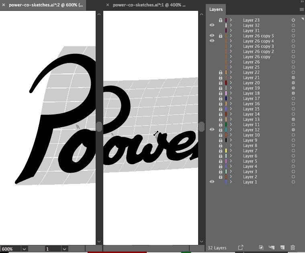305x253 pixels.
Task: Show Layer 10 via visibility box
Action: (x=212, y=135)
